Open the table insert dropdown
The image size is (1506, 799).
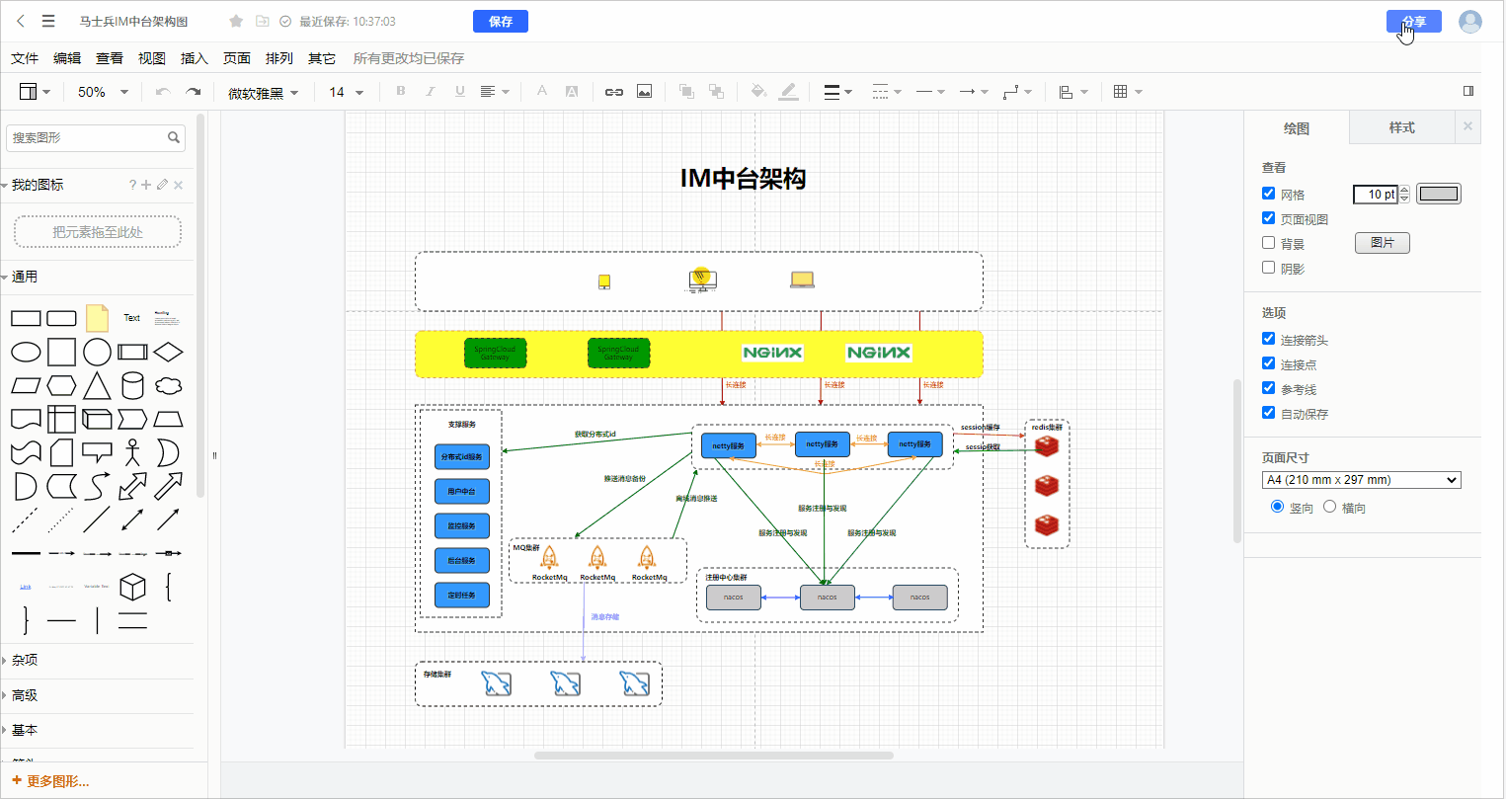[x=1128, y=92]
